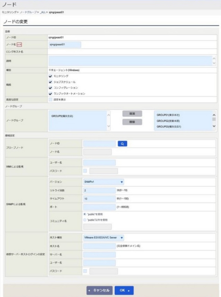Enable the 設定を表示 advanced settings checkbox
The height and width of the screenshot is (297, 221).
click(50, 99)
